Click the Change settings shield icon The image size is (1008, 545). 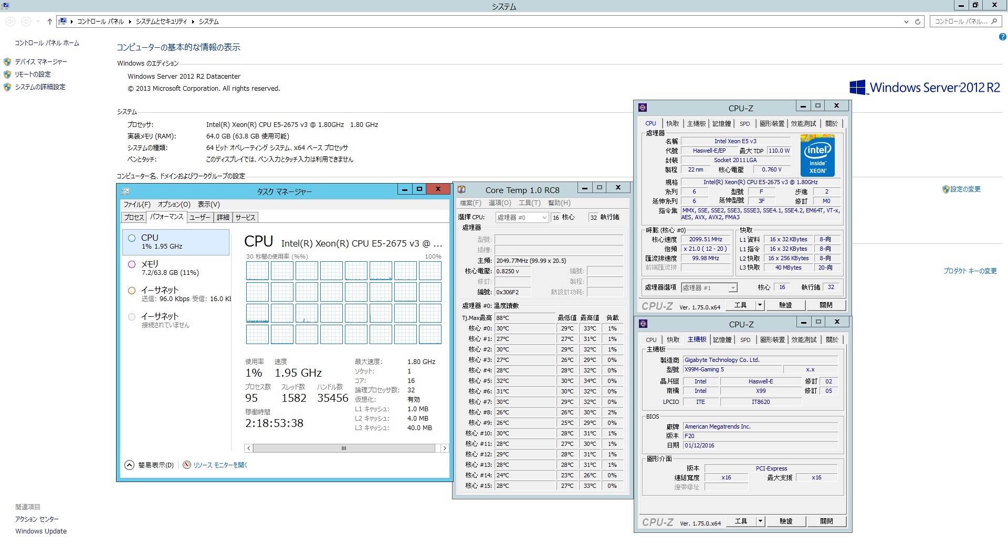(x=946, y=189)
